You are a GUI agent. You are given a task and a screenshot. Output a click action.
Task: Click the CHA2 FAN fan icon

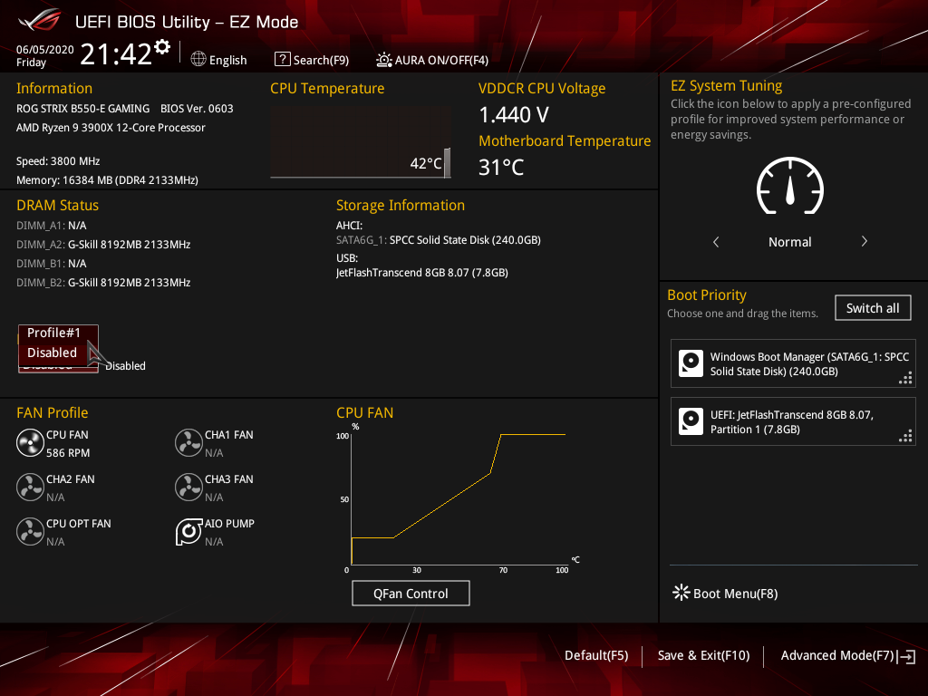click(30, 487)
